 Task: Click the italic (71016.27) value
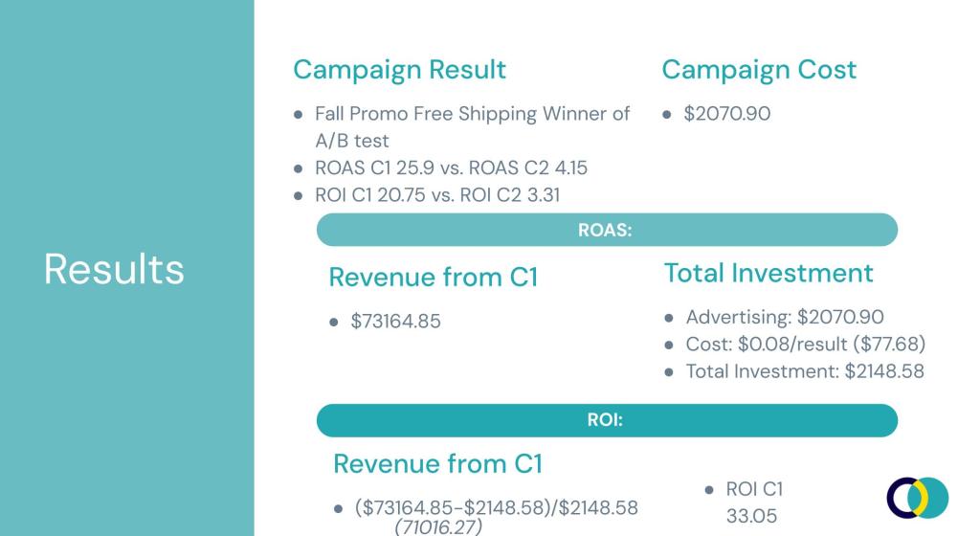coord(436,525)
